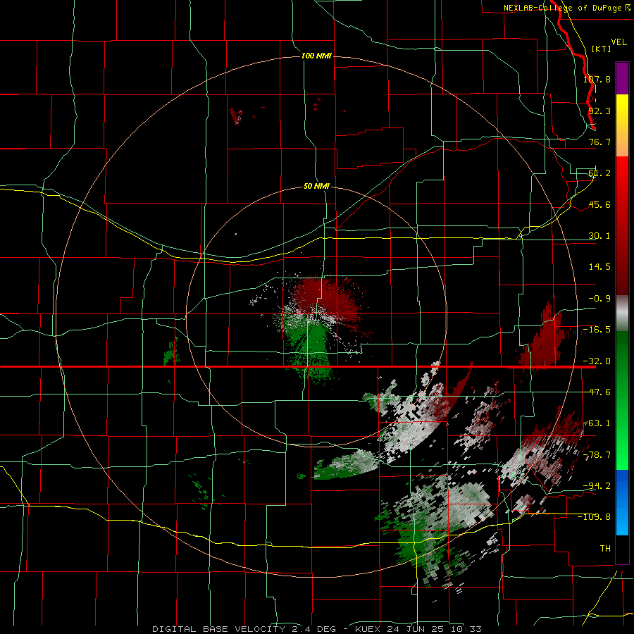Click the 76.7 velocity scale value
The width and height of the screenshot is (634, 634).
[x=599, y=142]
